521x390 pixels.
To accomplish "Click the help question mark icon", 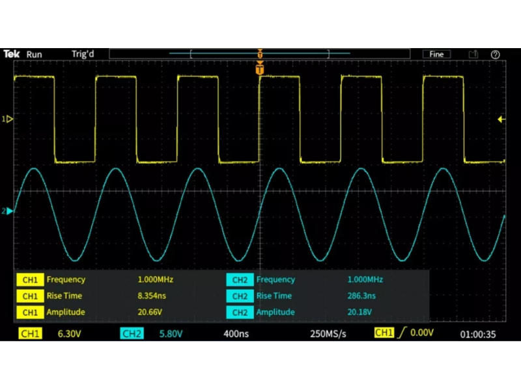I will pos(495,55).
